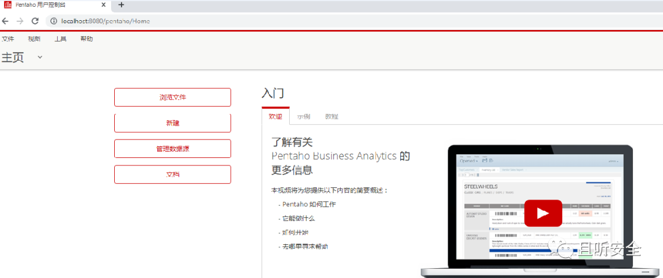The height and width of the screenshot is (278, 663).
Task: Switch to the 示例 tab
Action: tap(304, 116)
